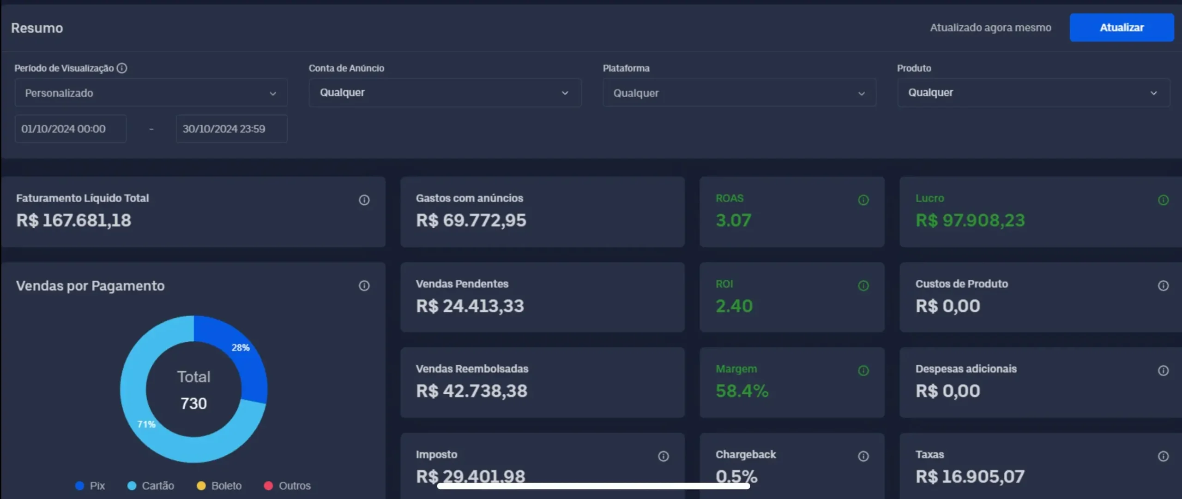
Task: Toggle Boleto legend item in chart
Action: click(219, 486)
